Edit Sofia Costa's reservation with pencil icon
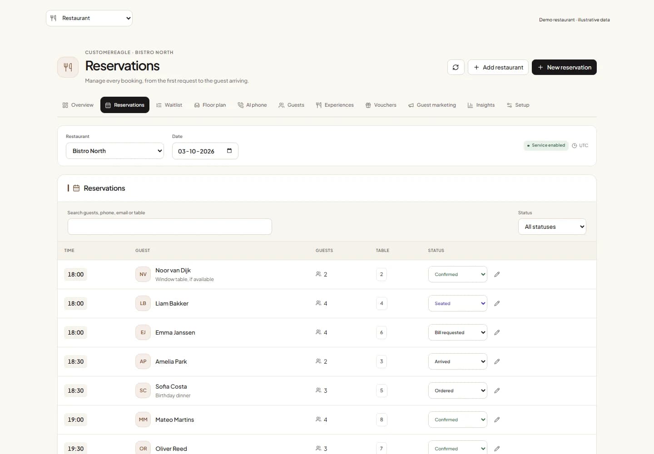This screenshot has height=454, width=654. coord(497,390)
